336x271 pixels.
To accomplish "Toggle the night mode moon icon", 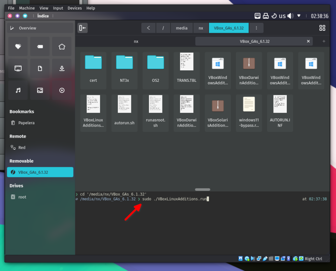I will [274, 16].
